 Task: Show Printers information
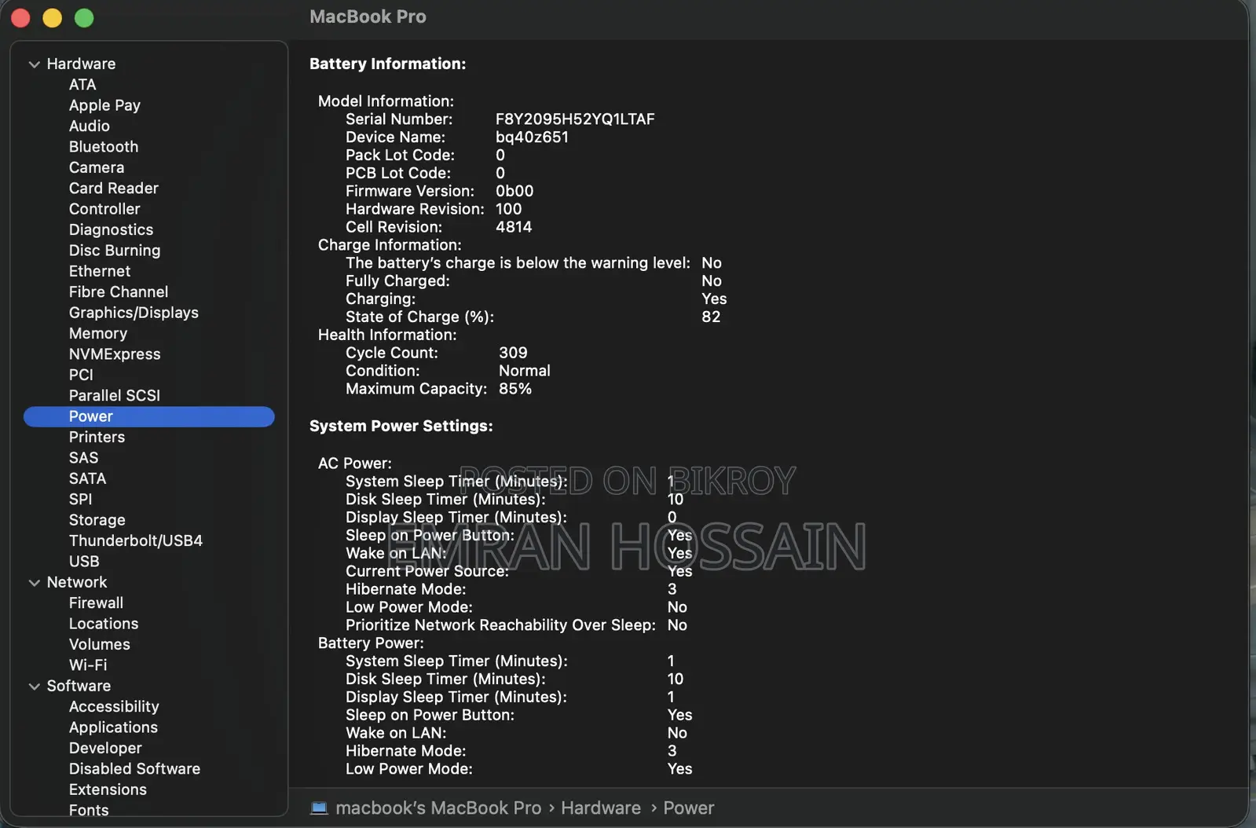(97, 438)
